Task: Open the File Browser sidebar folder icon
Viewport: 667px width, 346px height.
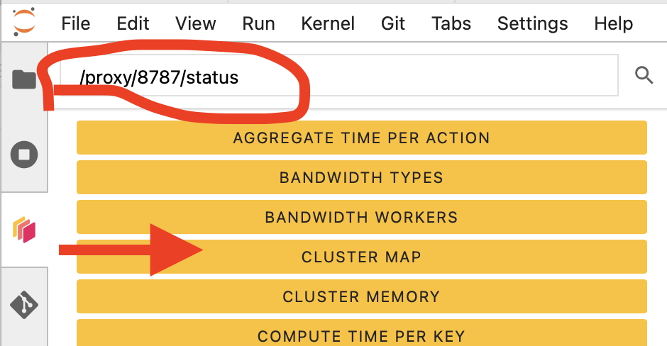Action: point(24,79)
